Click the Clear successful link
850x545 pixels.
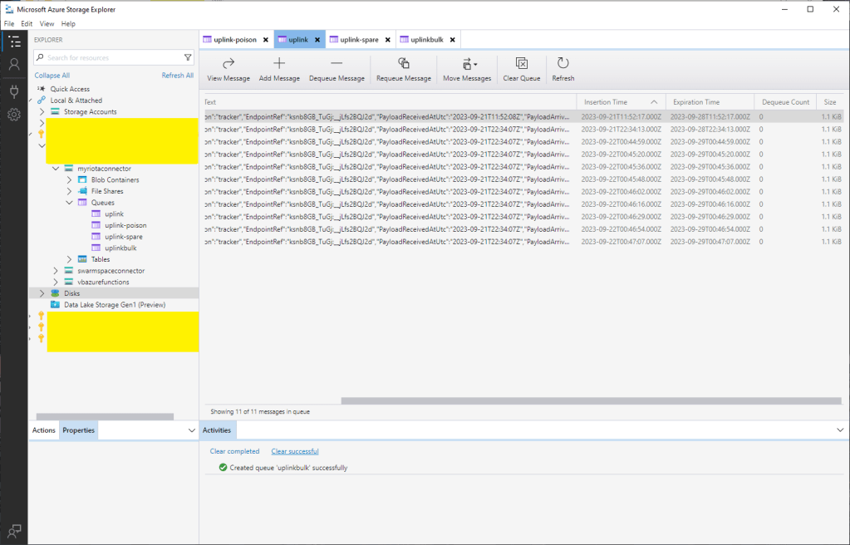coord(294,451)
